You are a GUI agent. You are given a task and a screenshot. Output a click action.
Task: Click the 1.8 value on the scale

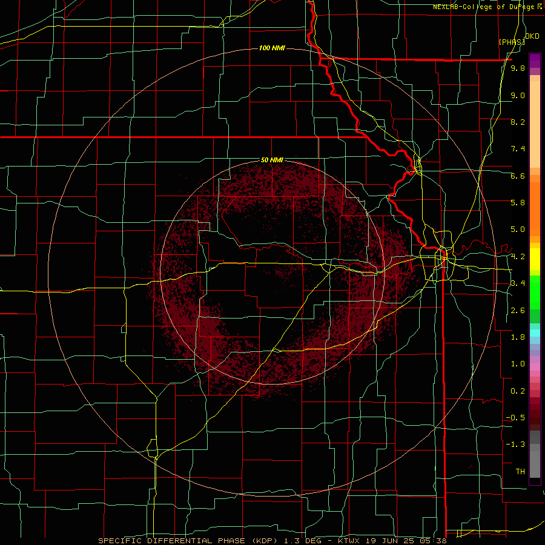pyautogui.click(x=518, y=337)
